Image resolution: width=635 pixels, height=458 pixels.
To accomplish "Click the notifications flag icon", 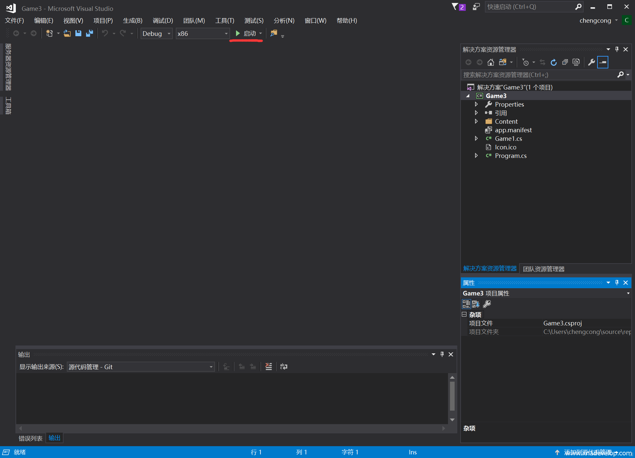I will coord(455,7).
